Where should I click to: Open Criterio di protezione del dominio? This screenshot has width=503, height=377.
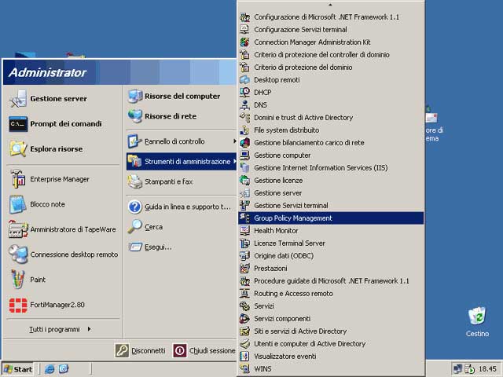pyautogui.click(x=331, y=67)
